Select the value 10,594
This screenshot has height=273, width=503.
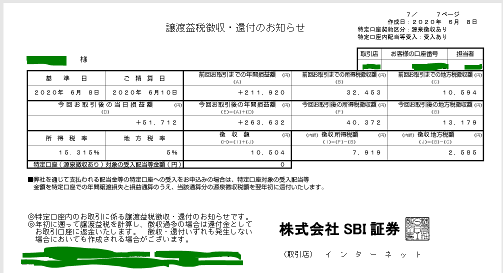pos(460,92)
